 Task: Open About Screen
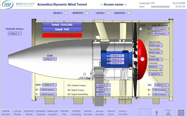tap(100, 113)
